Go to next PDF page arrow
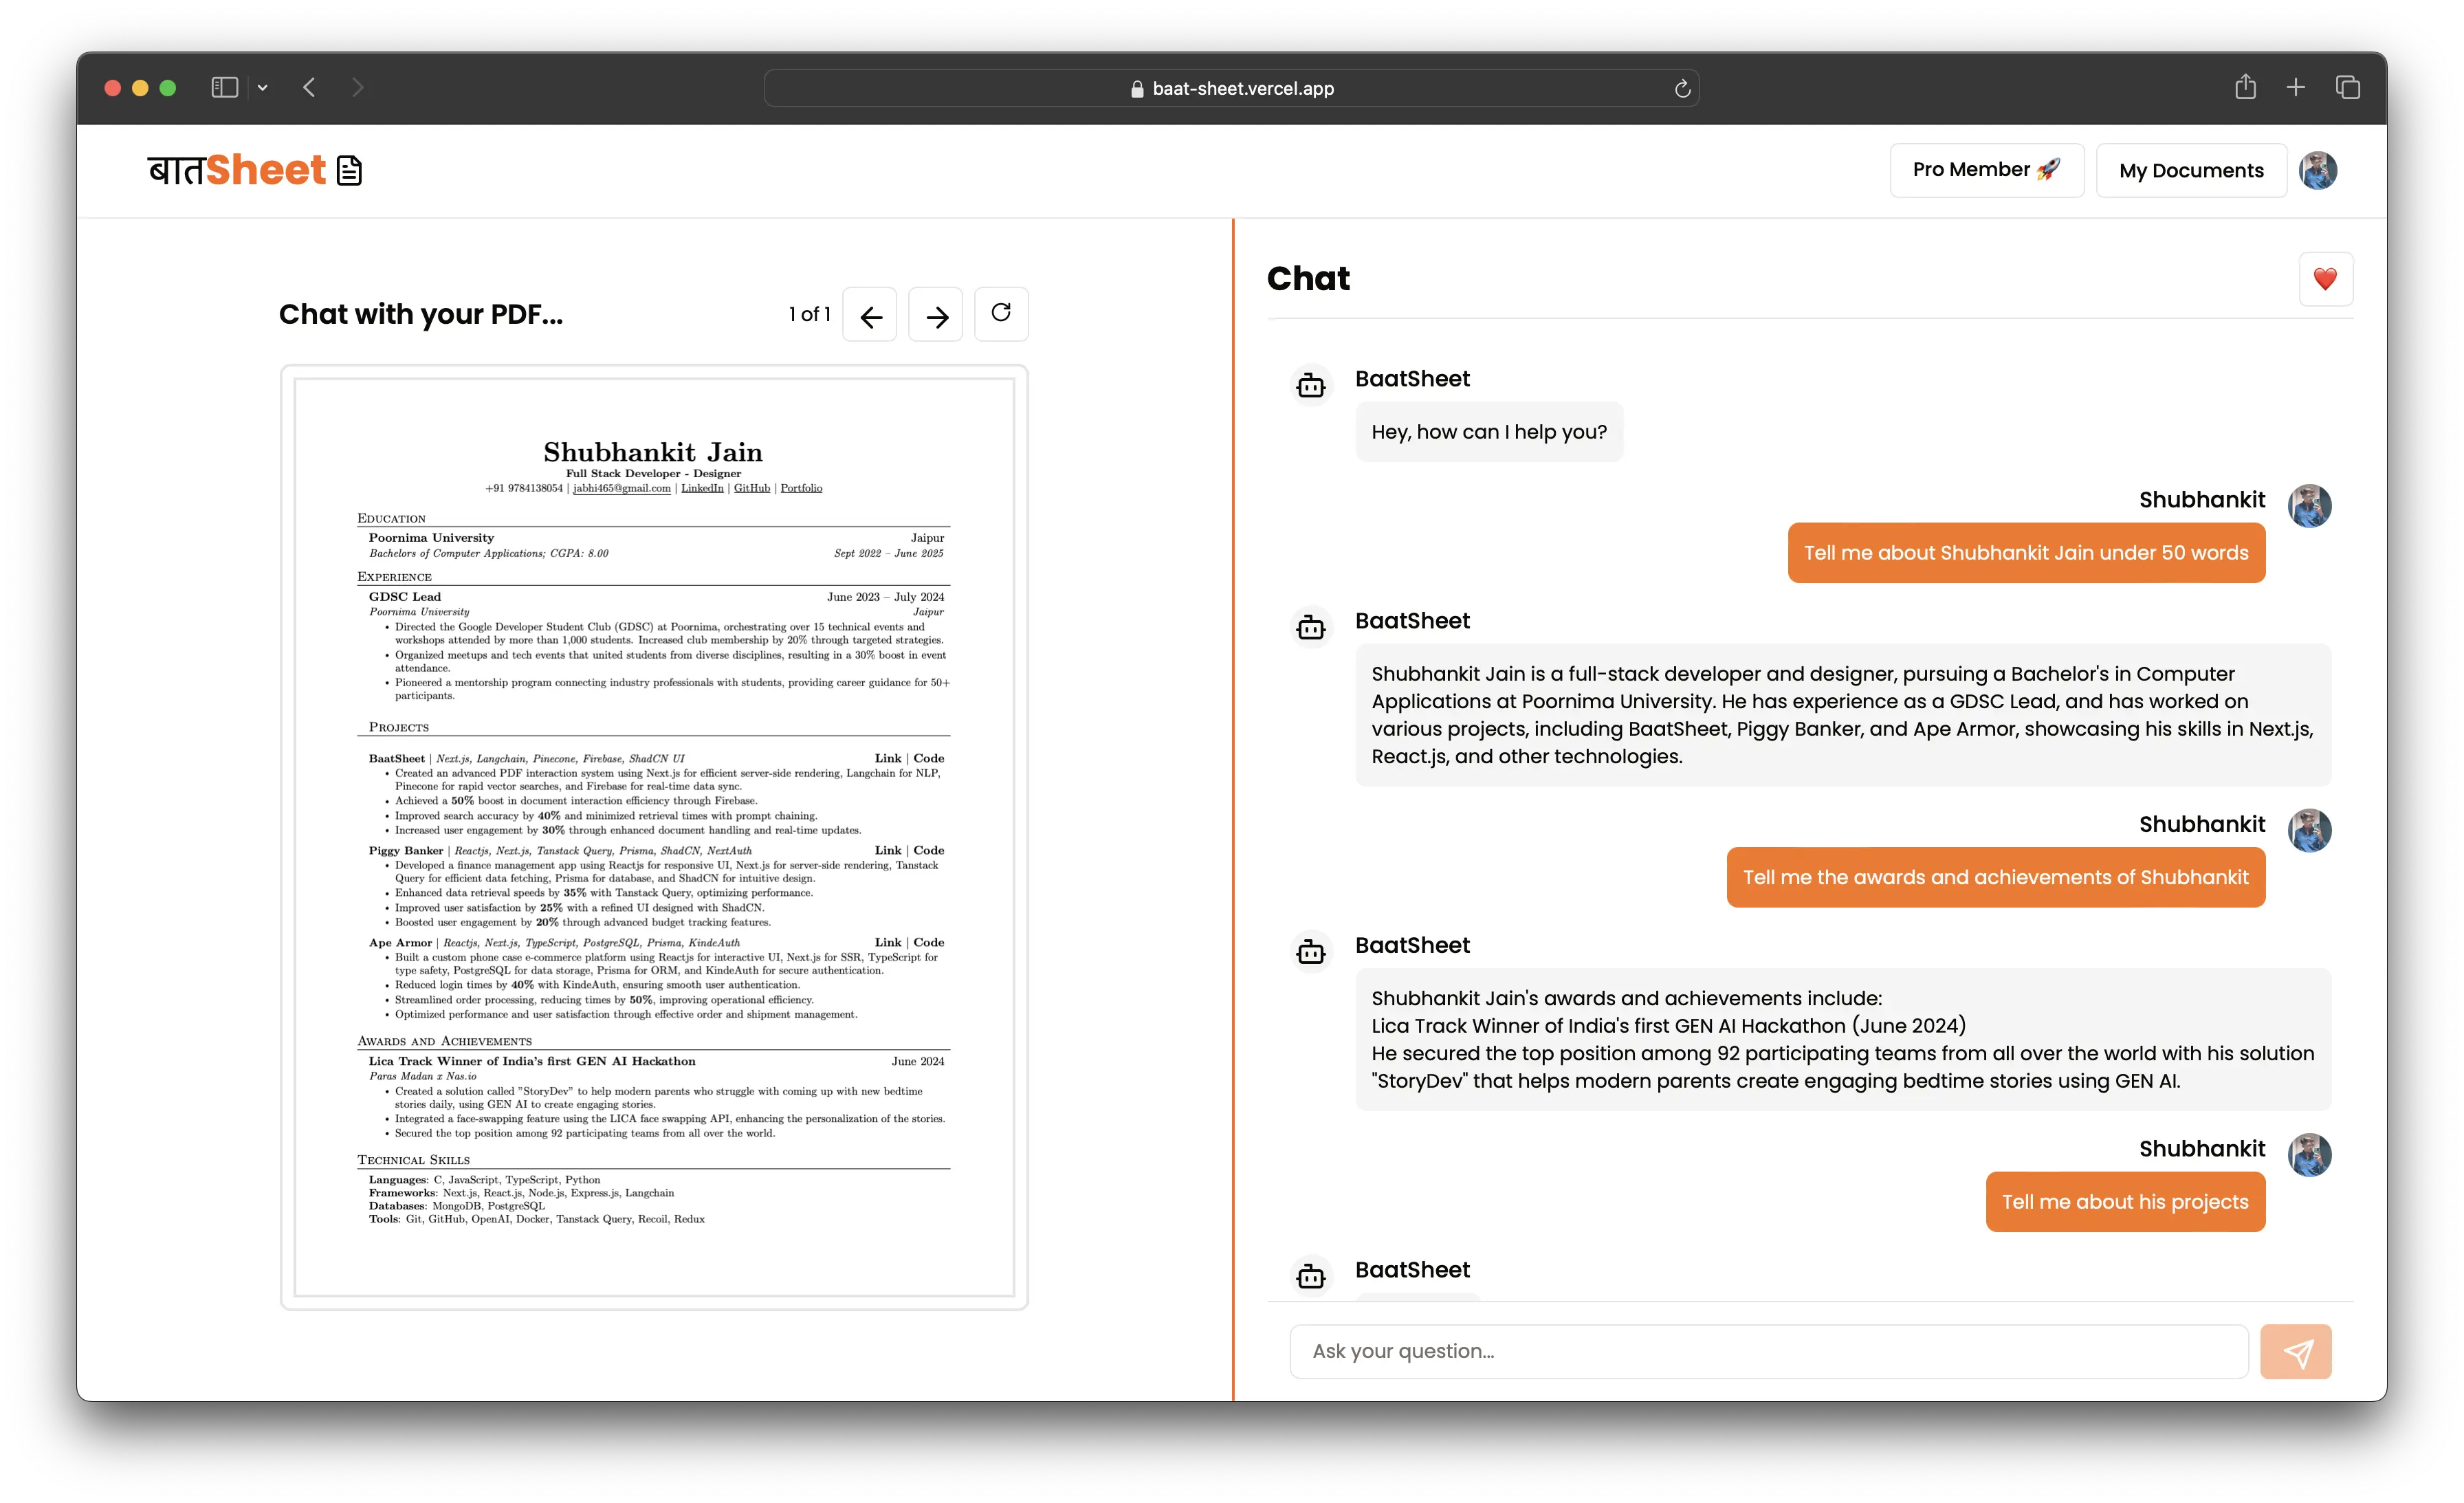The image size is (2464, 1503). point(936,315)
